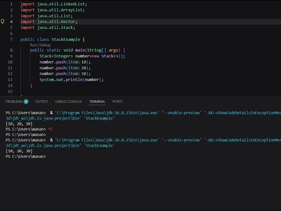Screen dimensions: 281x211
Task: Click the number.push line with 30
Action: point(65,74)
